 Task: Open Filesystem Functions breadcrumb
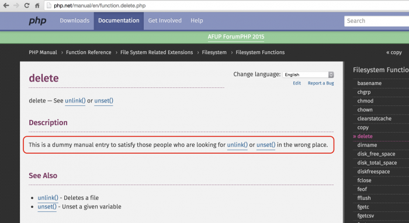point(260,52)
